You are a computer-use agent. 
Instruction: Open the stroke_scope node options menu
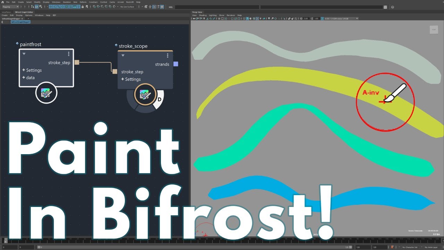click(x=168, y=56)
